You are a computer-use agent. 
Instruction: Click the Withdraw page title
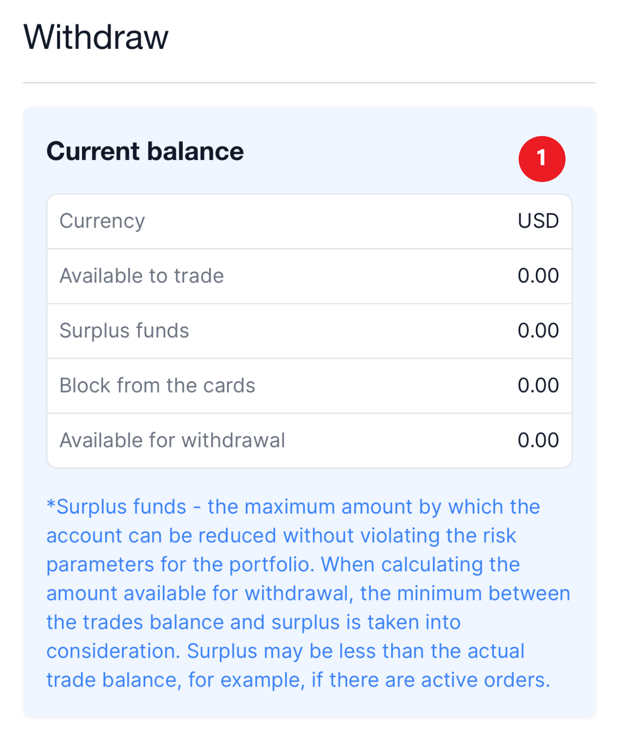(96, 37)
